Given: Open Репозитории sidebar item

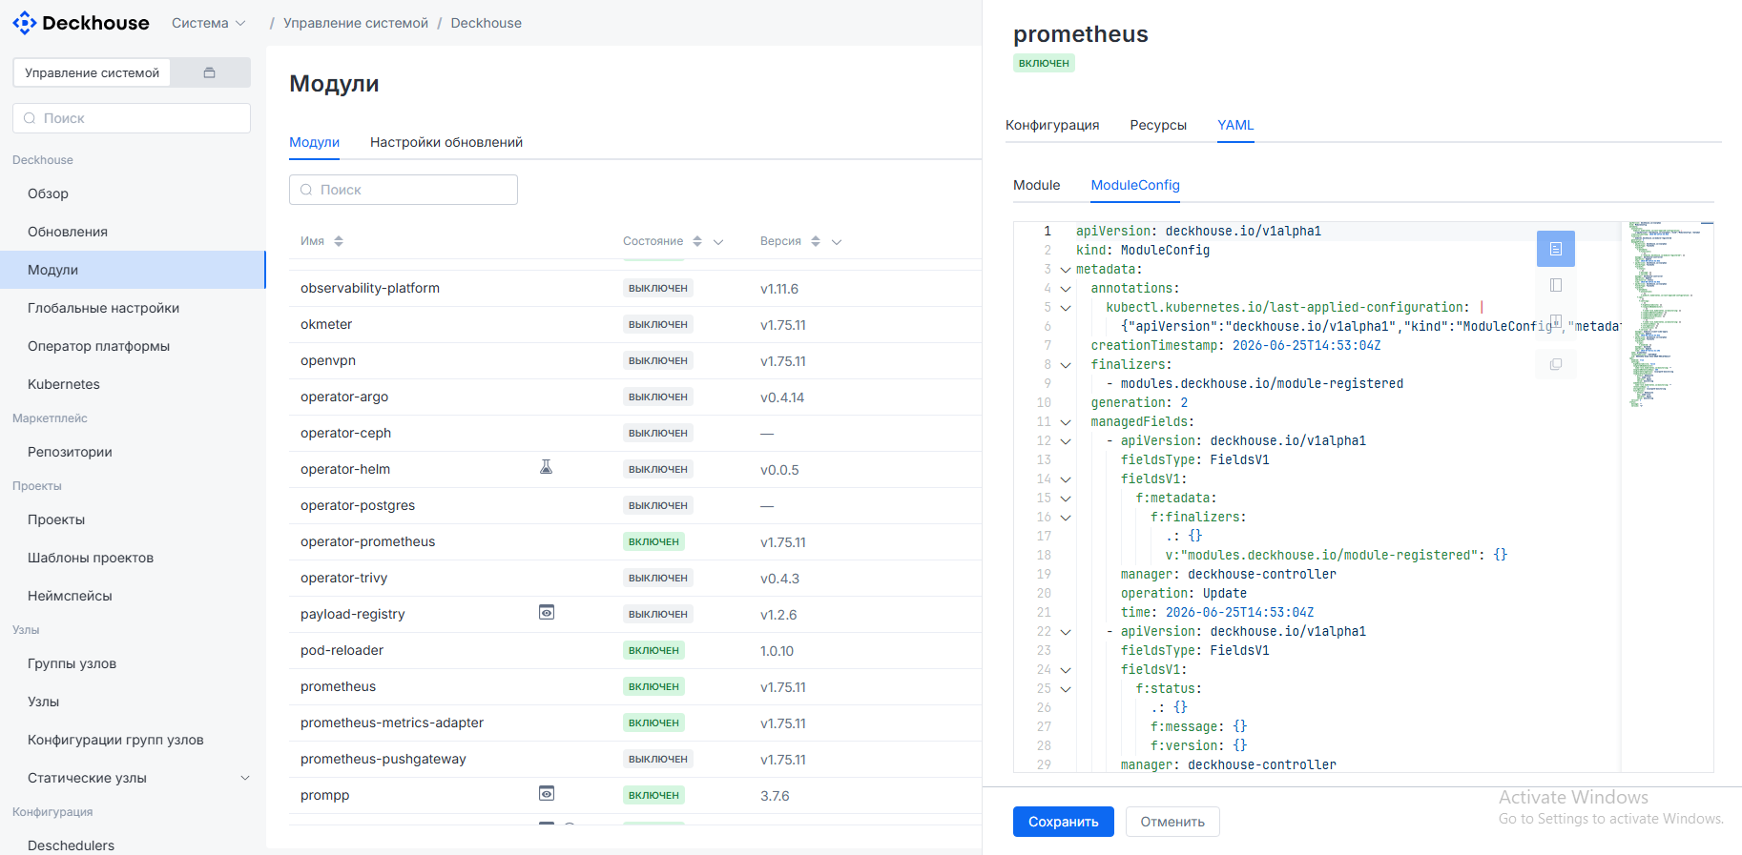Looking at the screenshot, I should pyautogui.click(x=70, y=452).
